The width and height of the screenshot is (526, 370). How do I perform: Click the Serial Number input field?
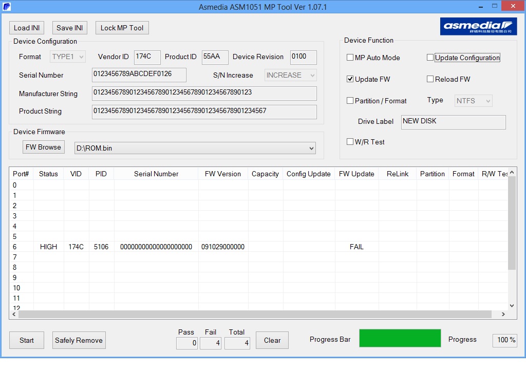tap(139, 75)
